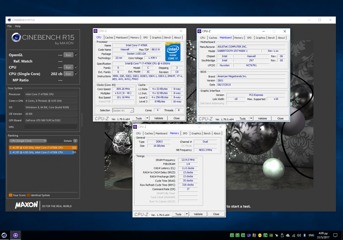Click the taskbar clock showing 4:09

[323, 235]
